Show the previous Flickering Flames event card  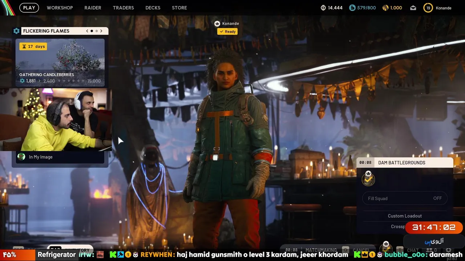pyautogui.click(x=87, y=31)
